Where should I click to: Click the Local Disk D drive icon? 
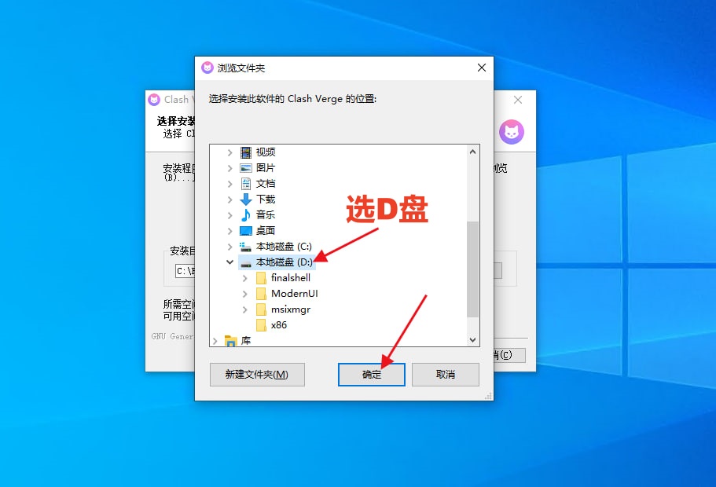pos(246,264)
